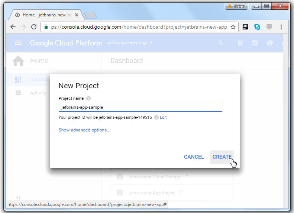Click the Edit link for project ID
This screenshot has height=213, width=294.
[x=163, y=117]
